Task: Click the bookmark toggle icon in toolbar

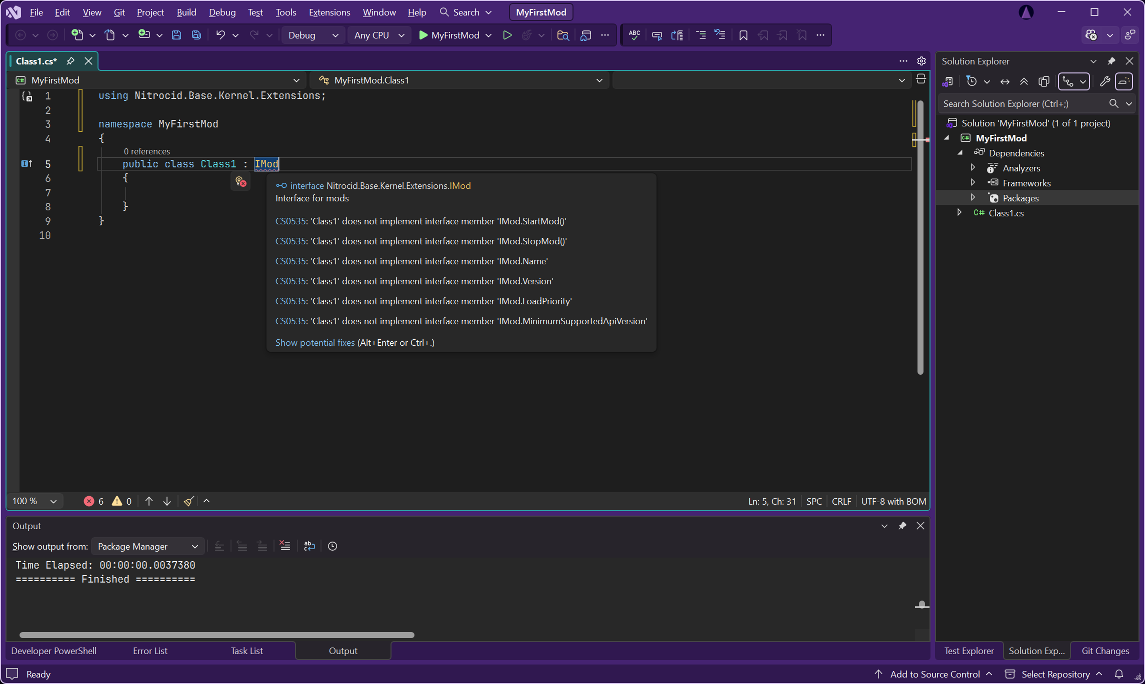Action: [743, 35]
